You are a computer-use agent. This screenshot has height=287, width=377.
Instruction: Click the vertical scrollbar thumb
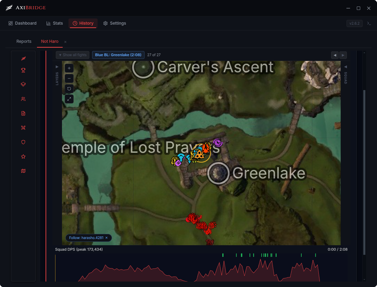tap(364, 172)
